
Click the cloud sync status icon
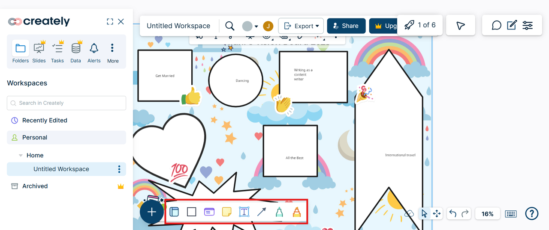(409, 213)
